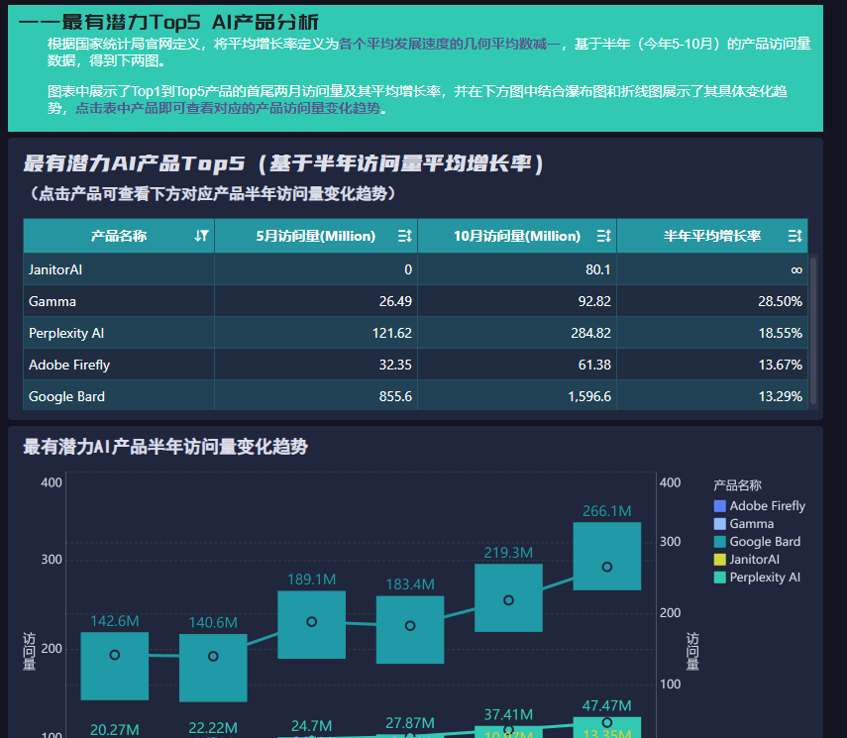Select the Gamma product row
847x738 pixels.
point(415,301)
